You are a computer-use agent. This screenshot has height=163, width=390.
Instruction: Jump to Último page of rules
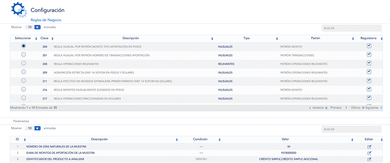point(355,108)
